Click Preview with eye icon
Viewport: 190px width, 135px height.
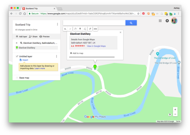[x=44, y=37]
